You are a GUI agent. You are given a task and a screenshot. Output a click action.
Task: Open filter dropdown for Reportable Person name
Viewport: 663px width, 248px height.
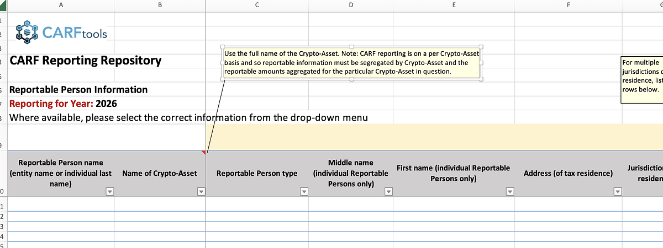point(109,191)
